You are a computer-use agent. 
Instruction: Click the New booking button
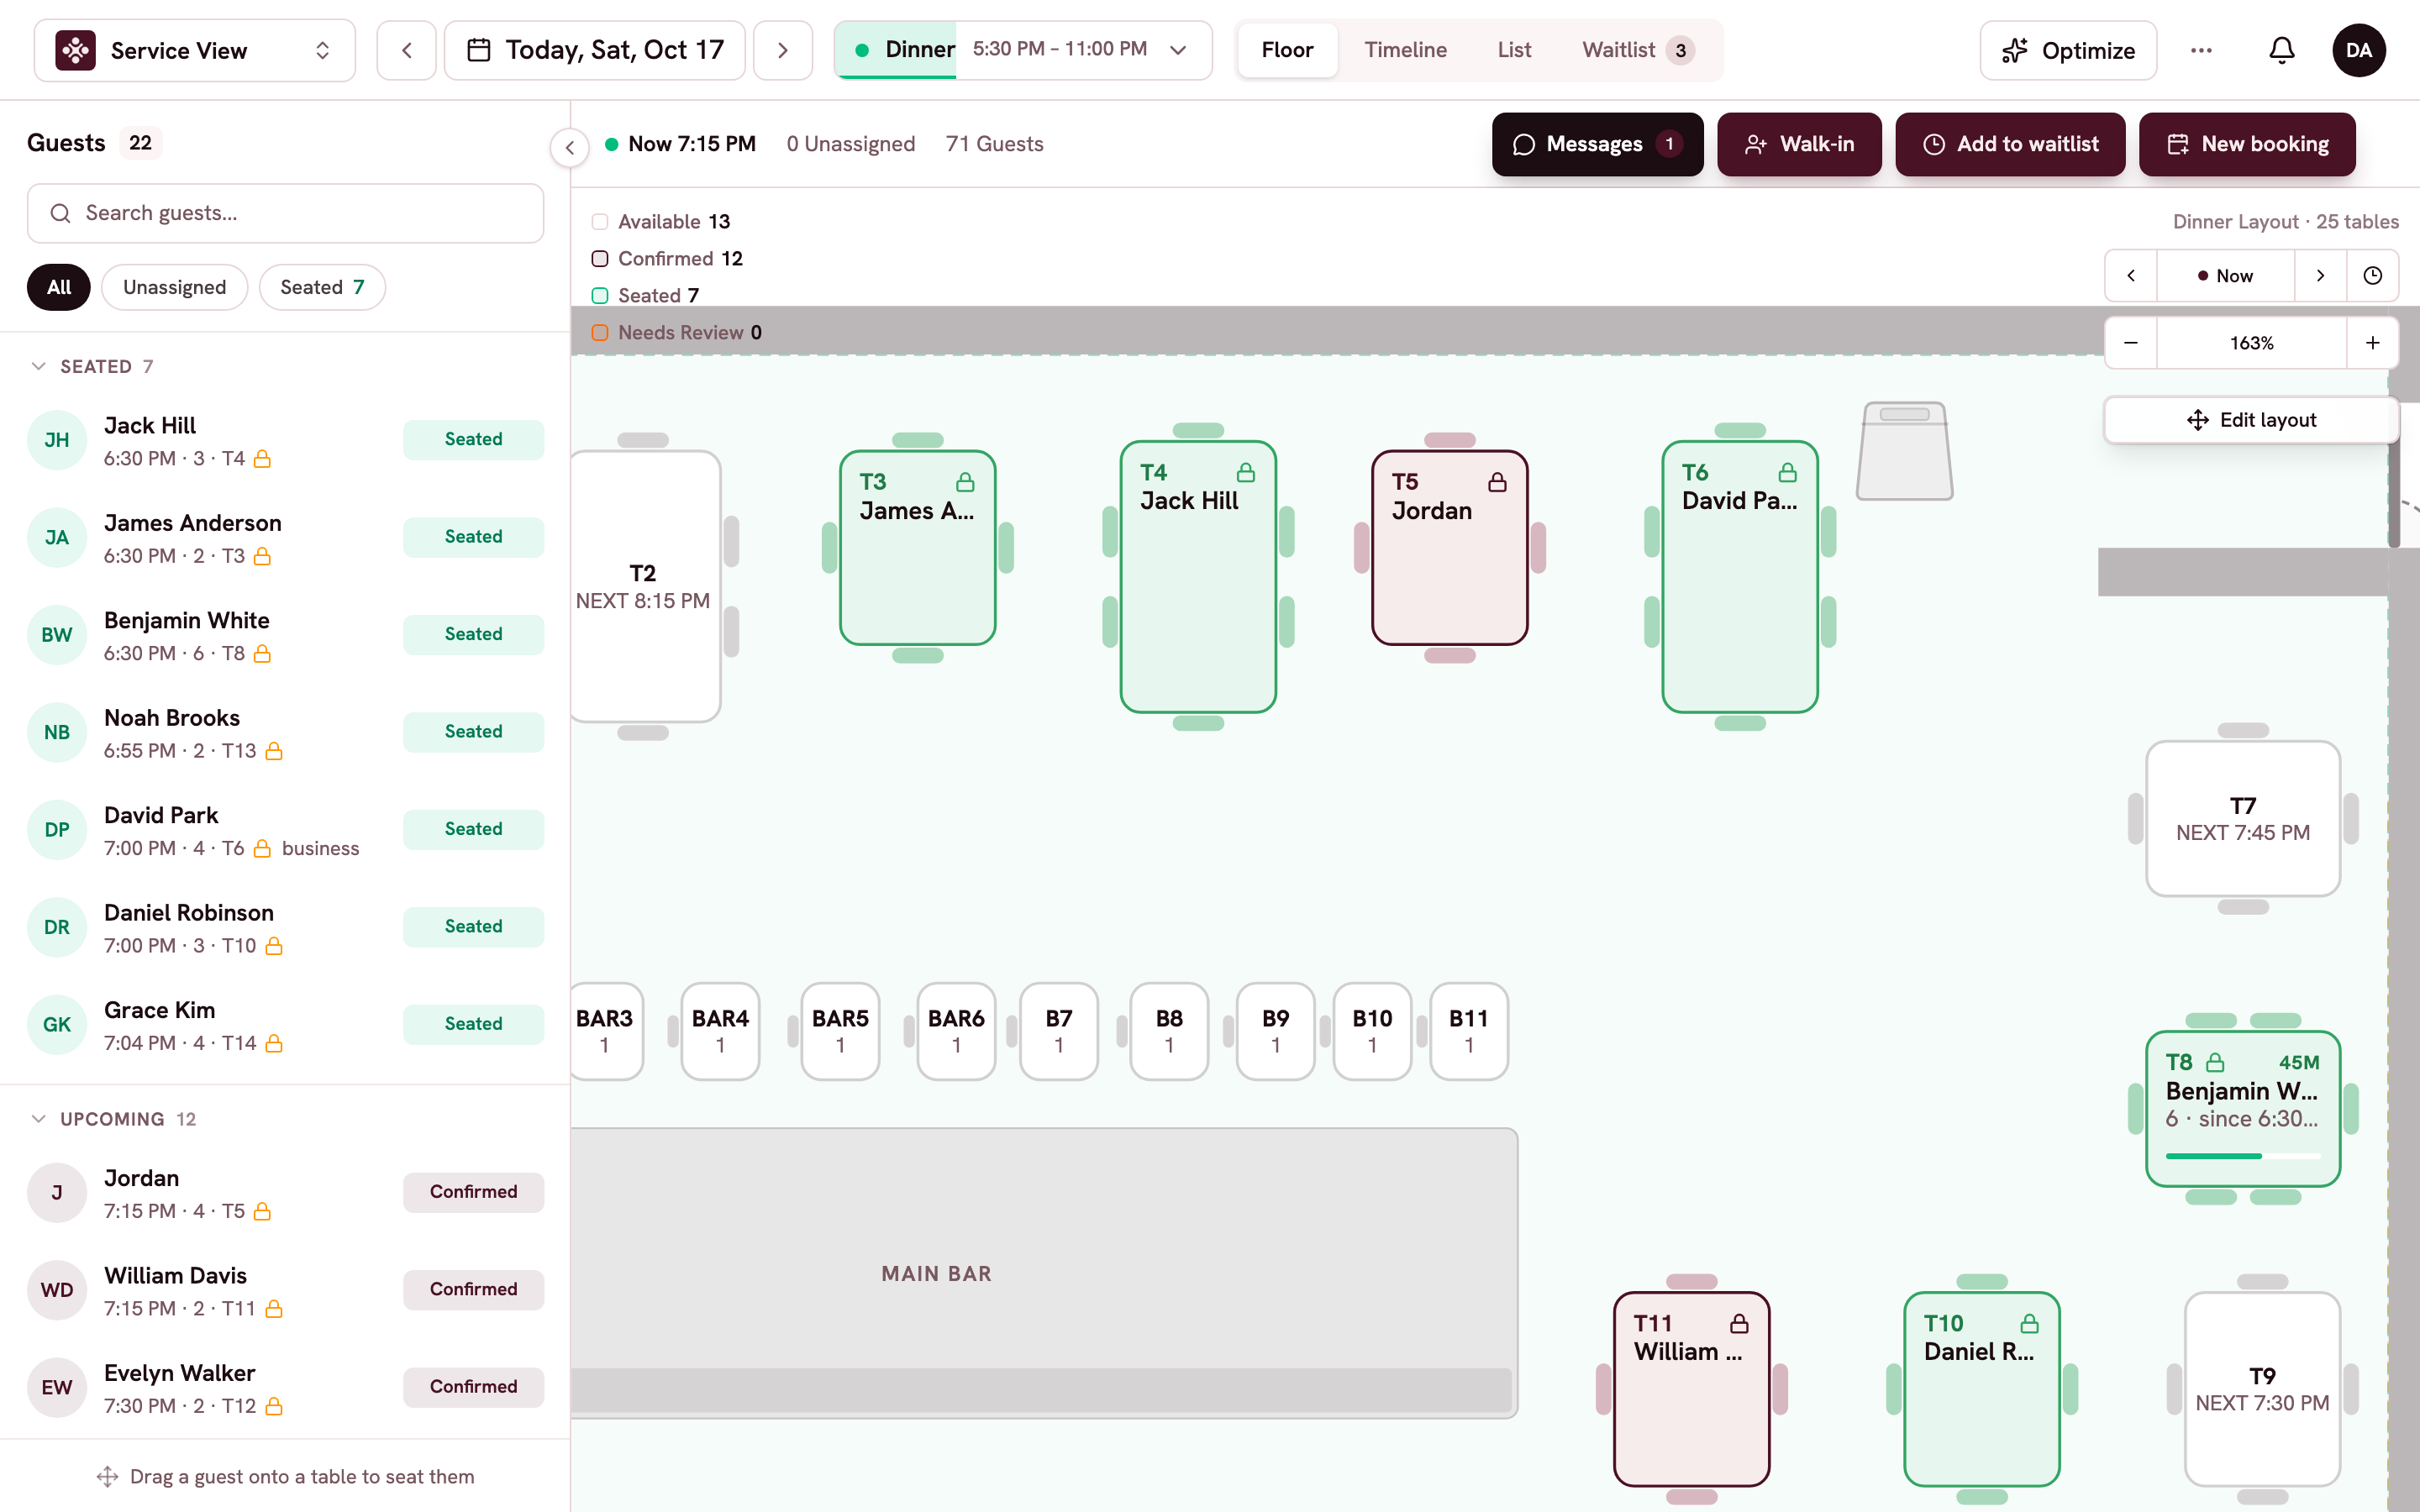[2247, 144]
